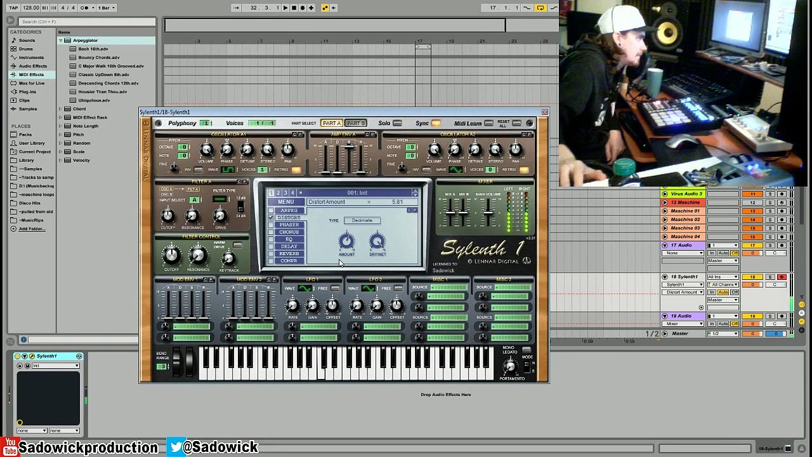Viewport: 812px width, 457px height.
Task: Select the Plug-ins category
Action: click(27, 91)
